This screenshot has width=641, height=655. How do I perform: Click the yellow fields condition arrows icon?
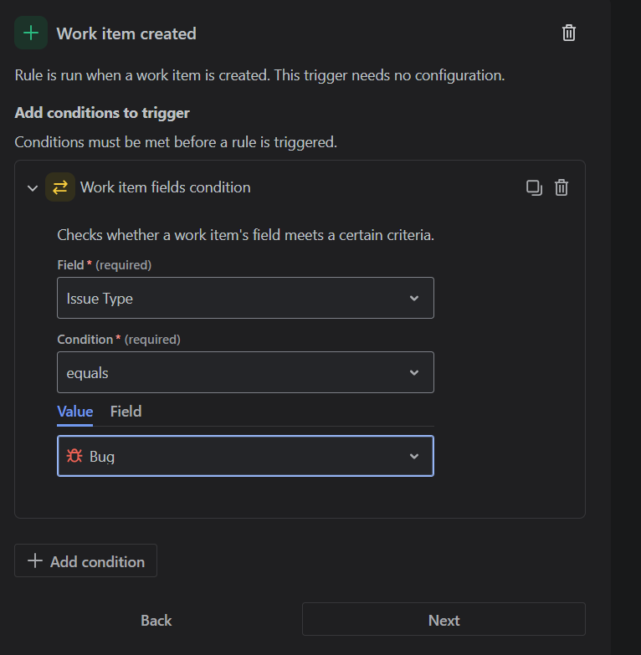(x=60, y=187)
